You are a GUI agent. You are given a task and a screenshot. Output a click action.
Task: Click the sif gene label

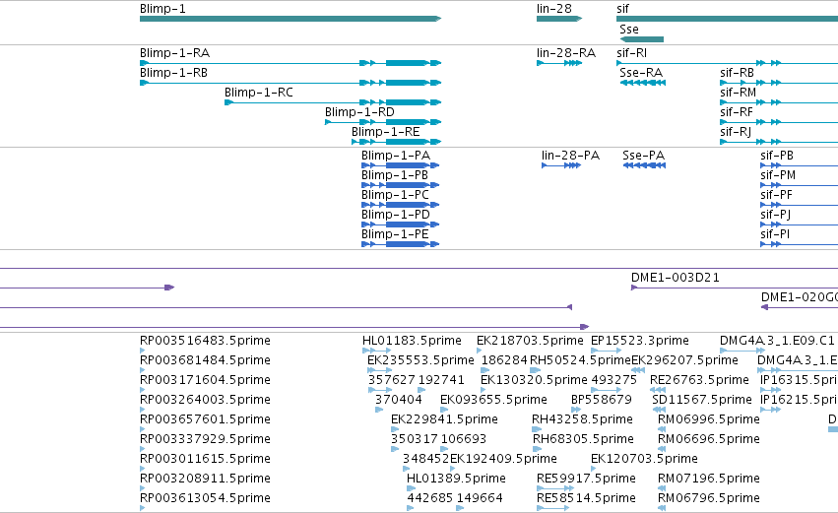coord(622,9)
